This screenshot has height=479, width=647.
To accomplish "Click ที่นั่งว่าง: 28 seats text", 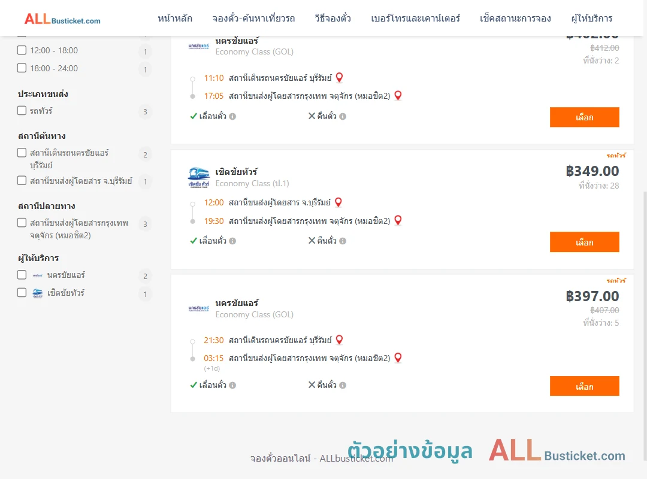I will [x=598, y=186].
